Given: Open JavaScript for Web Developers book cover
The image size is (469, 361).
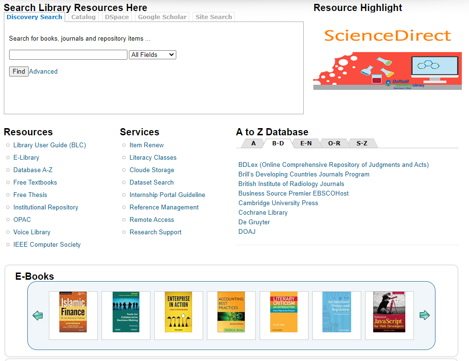Looking at the screenshot, I should click(x=389, y=312).
